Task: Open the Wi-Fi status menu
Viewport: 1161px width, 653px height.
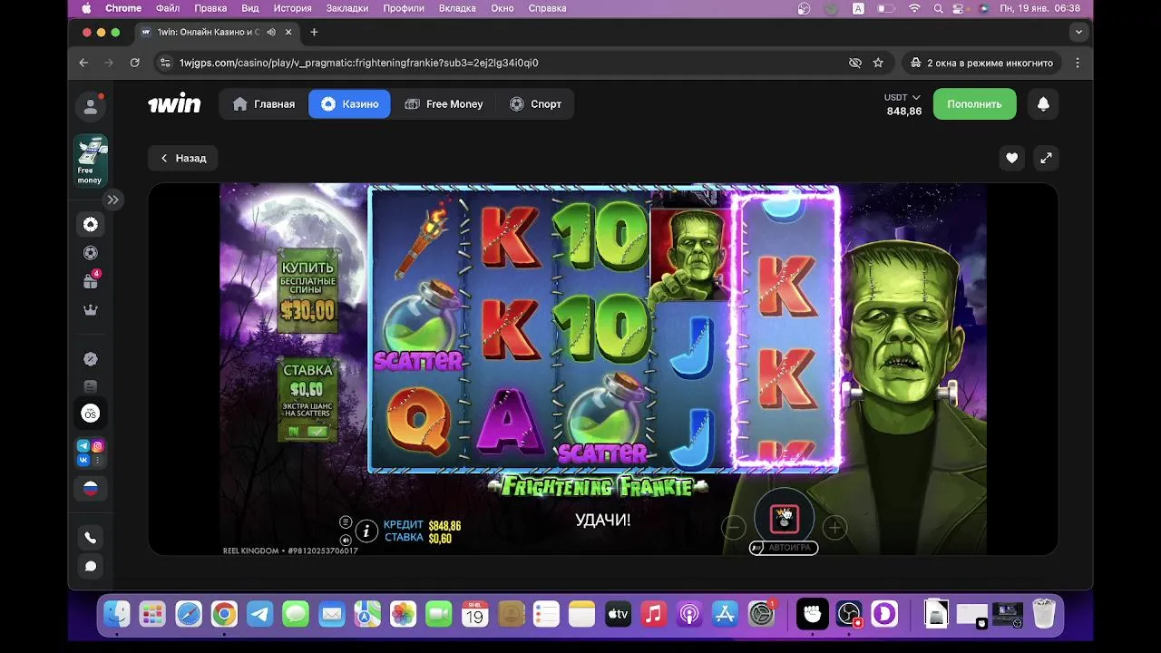Action: coord(914,8)
